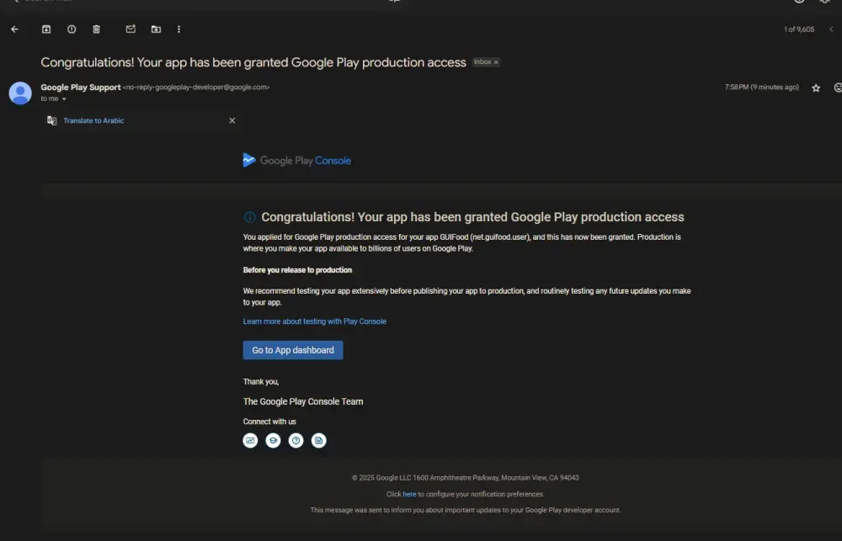Open 'Learn more about testing with Play Console'
The width and height of the screenshot is (842, 541).
pos(315,321)
